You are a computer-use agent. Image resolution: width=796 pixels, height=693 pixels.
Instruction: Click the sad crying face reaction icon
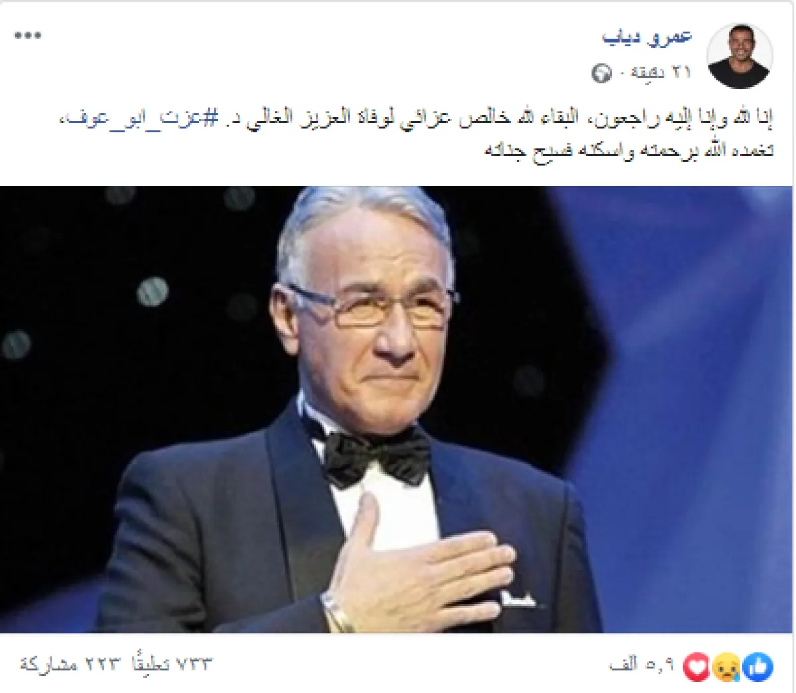(x=726, y=666)
